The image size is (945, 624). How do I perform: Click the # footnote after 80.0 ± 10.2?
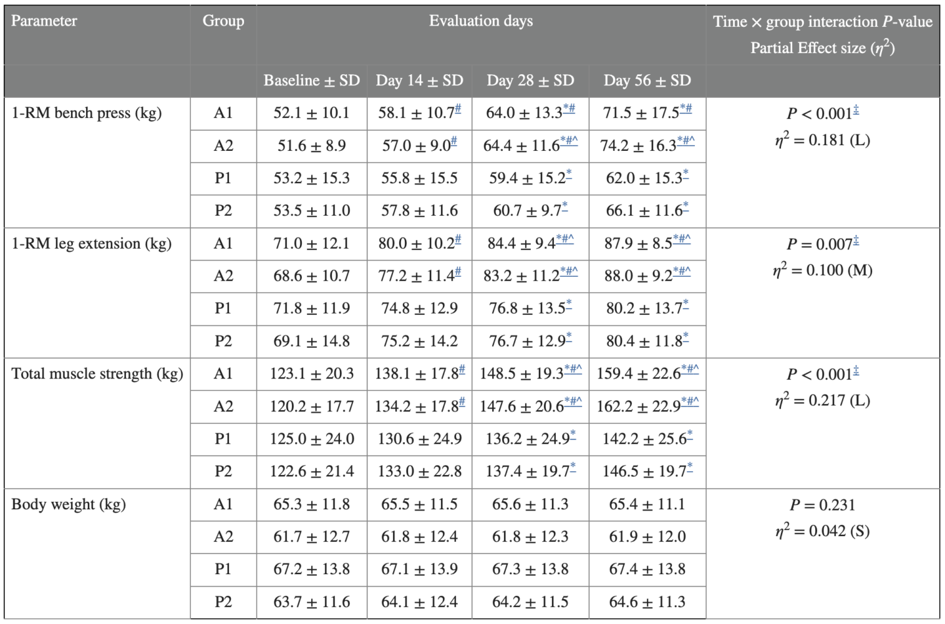[457, 239]
